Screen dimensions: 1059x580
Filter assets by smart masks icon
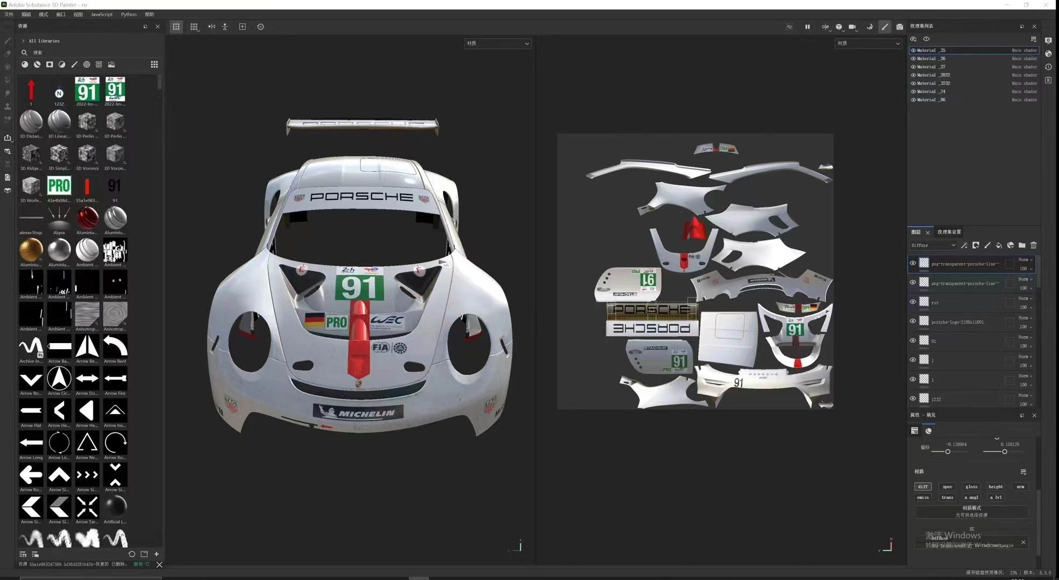49,64
